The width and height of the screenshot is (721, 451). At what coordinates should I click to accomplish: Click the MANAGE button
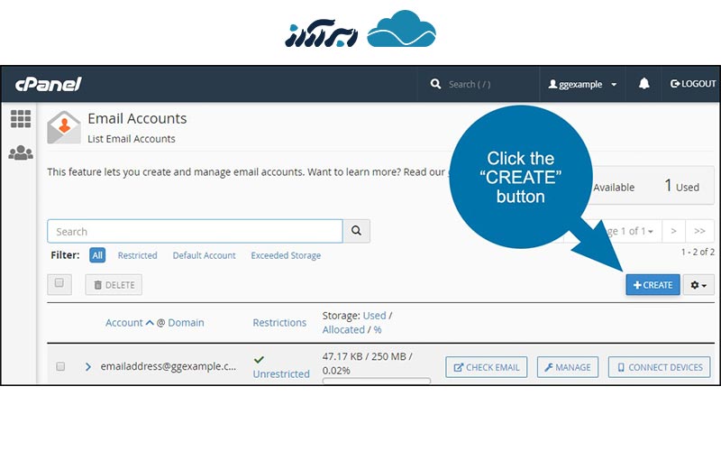568,367
